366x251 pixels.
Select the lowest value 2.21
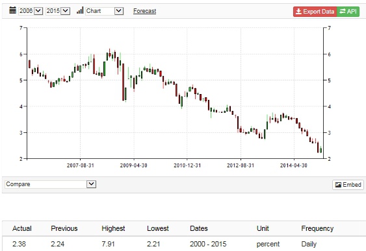[153, 244]
